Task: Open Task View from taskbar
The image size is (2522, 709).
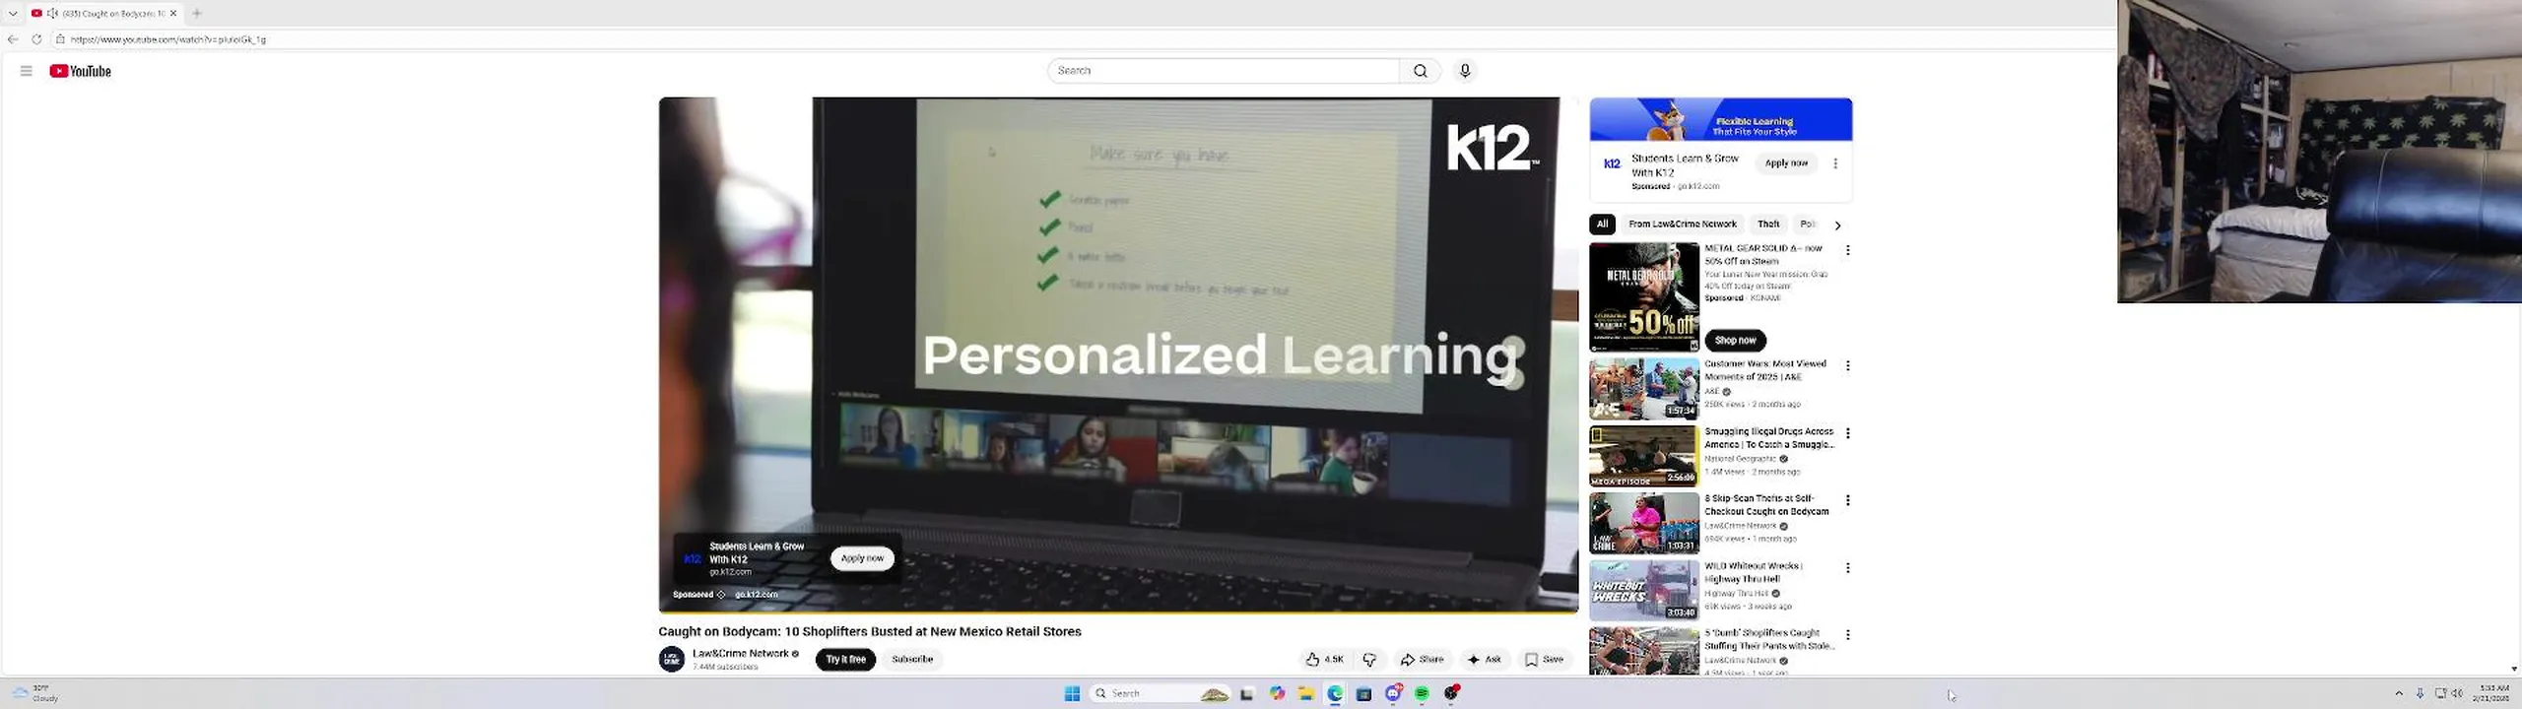Action: tap(1247, 694)
